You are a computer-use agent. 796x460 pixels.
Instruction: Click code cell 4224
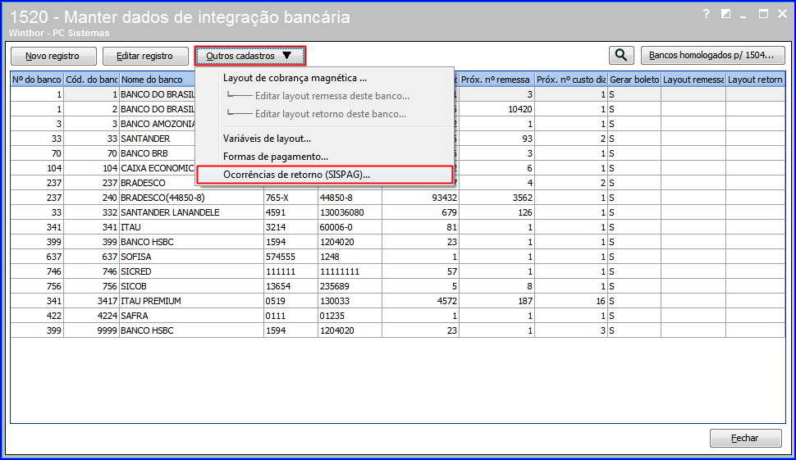click(91, 316)
